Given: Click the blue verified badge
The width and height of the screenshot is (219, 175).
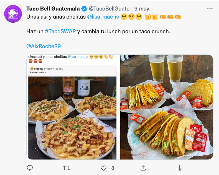Looking at the screenshot, I should coord(84,9).
